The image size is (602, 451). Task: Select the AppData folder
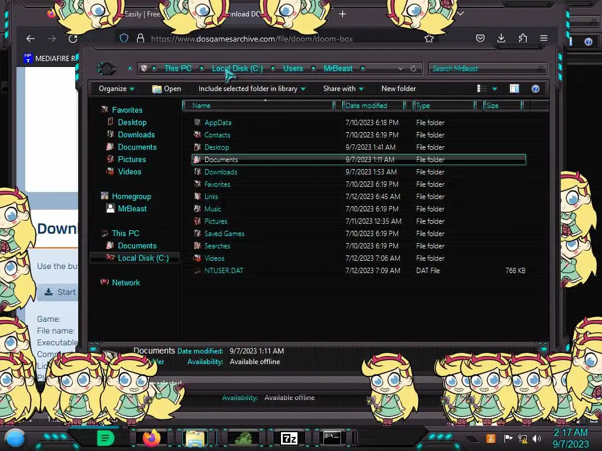[x=218, y=123]
